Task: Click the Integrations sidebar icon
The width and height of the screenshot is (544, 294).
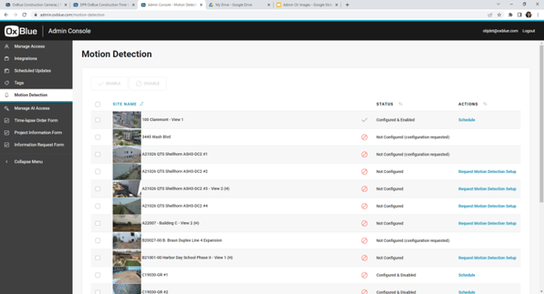Action: (x=6, y=58)
